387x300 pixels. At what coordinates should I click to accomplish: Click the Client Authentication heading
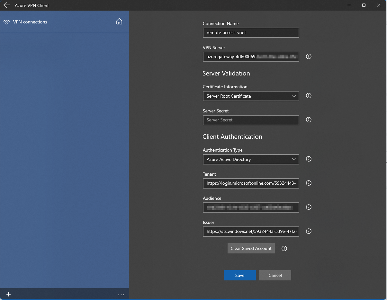pyautogui.click(x=232, y=137)
